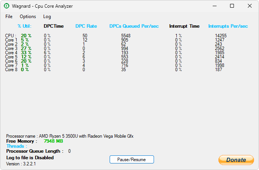Image resolution: width=259 pixels, height=170 pixels.
Task: Click the 'Processor Queue Length :' label
Action: (35, 151)
